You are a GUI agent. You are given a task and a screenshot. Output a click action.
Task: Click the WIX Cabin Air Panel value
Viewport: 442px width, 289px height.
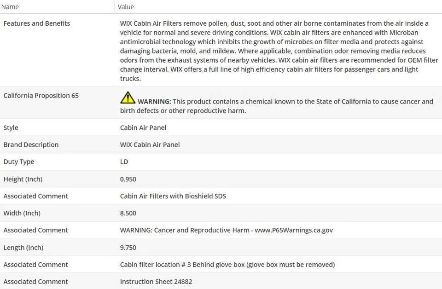point(150,144)
